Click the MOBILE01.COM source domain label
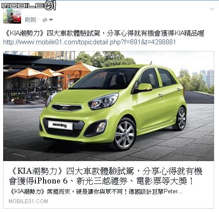 28,201
